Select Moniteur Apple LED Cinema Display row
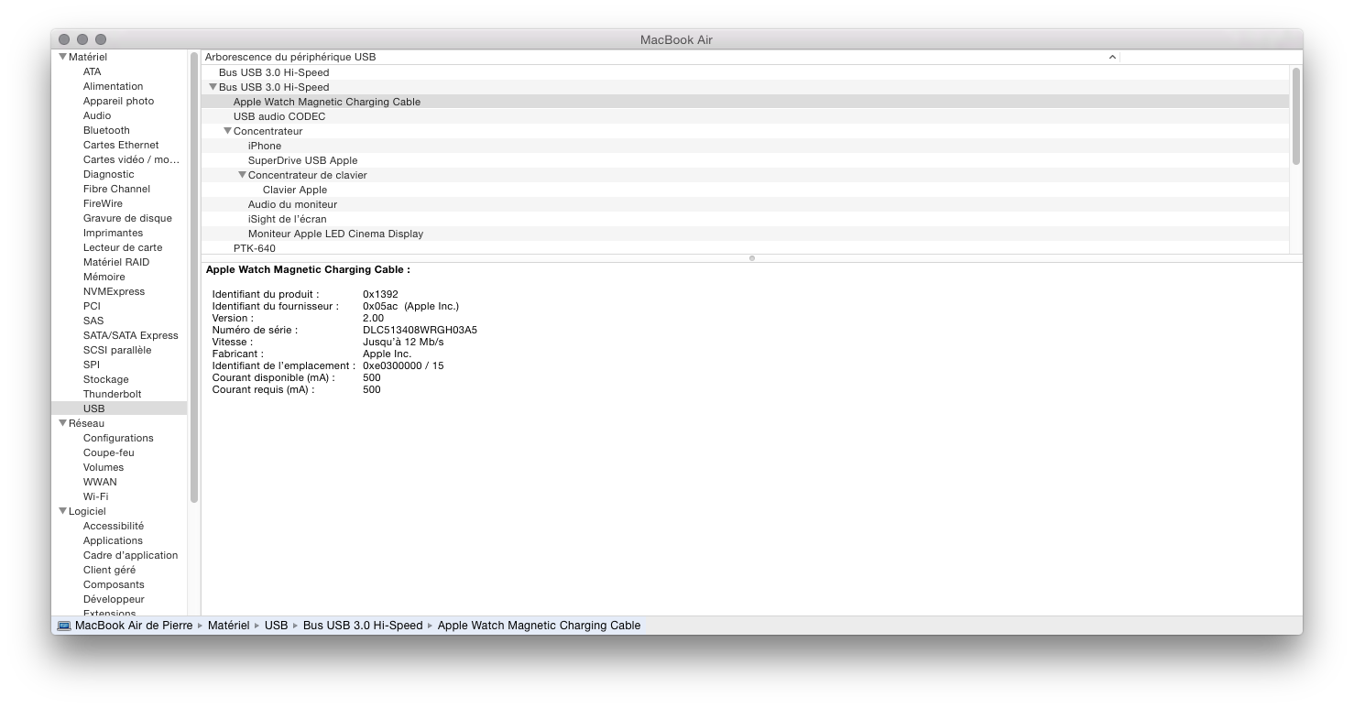Viewport: 1354px width, 708px height. pos(745,234)
